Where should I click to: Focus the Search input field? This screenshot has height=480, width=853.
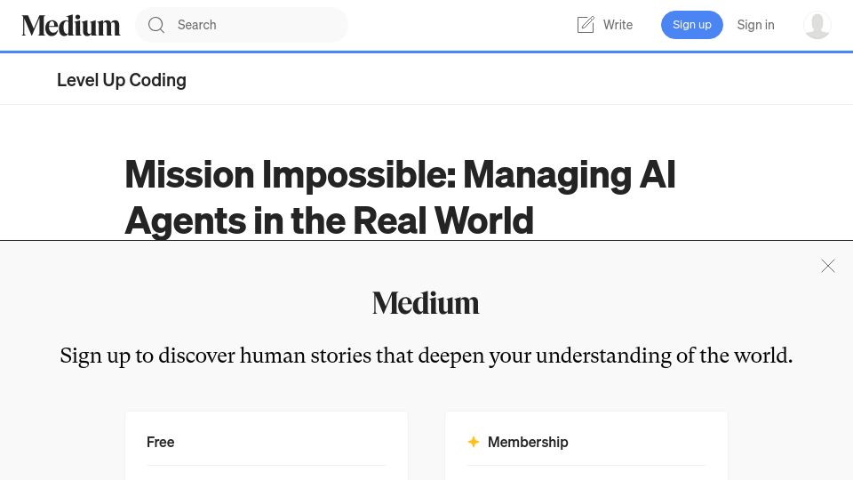click(241, 25)
